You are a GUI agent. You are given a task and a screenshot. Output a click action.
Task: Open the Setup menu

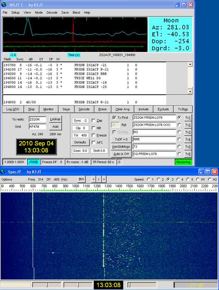[15, 12]
